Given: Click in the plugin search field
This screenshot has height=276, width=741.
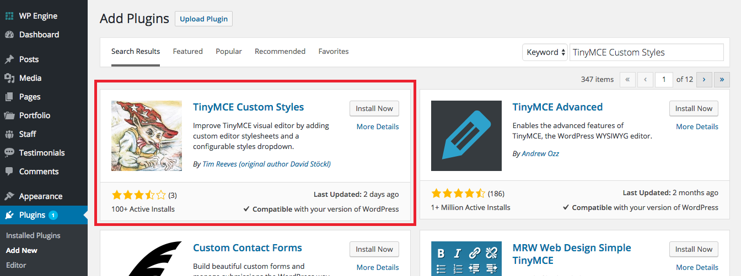Looking at the screenshot, I should coord(646,52).
